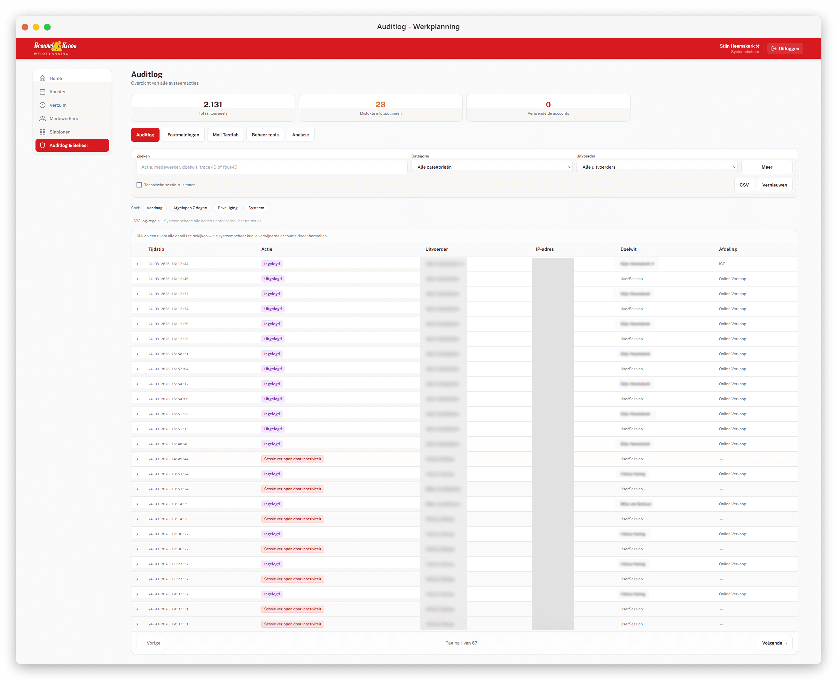
Task: Expand the row at 13:14:39
Action: click(x=137, y=504)
